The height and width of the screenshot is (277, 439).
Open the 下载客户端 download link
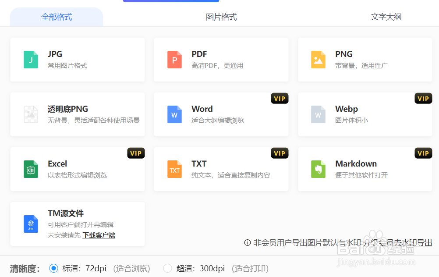99,235
